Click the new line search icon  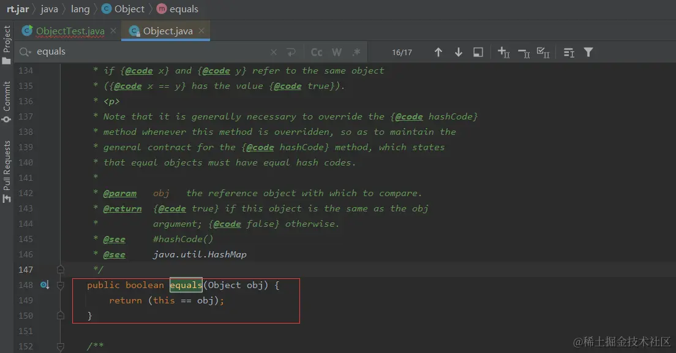click(x=291, y=52)
